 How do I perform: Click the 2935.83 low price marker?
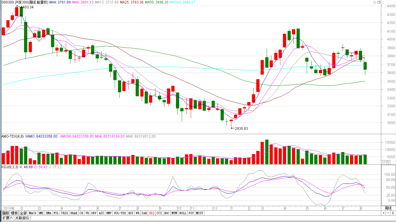point(241,129)
